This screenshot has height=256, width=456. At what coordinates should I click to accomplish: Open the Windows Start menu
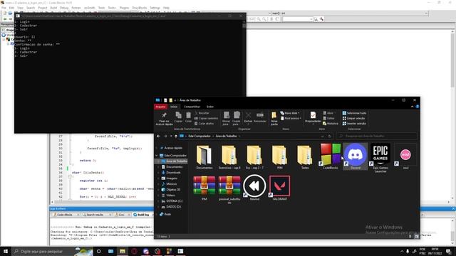point(6,251)
